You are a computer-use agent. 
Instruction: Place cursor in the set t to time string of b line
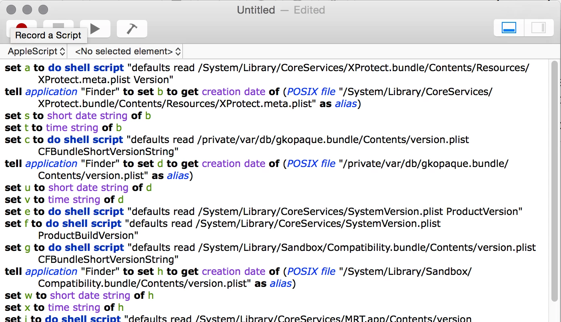click(x=64, y=127)
